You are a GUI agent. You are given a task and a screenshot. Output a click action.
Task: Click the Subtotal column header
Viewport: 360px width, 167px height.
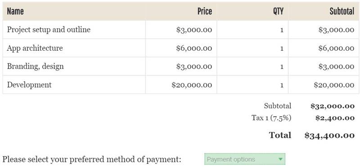[342, 11]
